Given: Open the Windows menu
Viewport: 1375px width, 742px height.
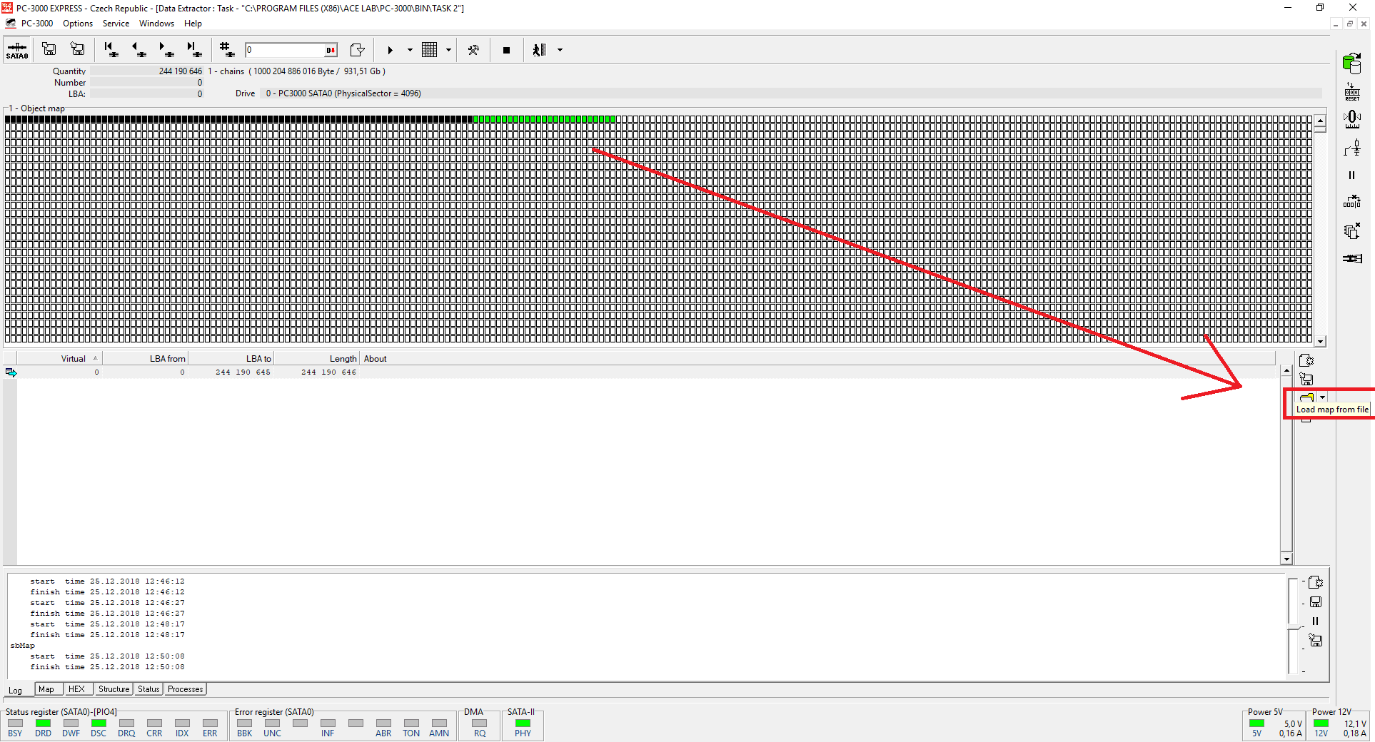Looking at the screenshot, I should pos(156,24).
